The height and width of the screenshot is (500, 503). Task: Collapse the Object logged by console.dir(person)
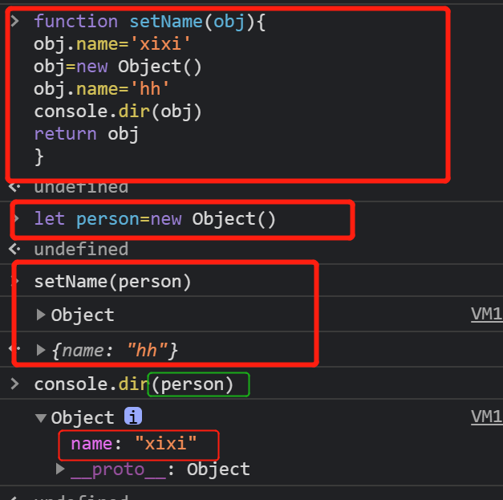[x=41, y=418]
